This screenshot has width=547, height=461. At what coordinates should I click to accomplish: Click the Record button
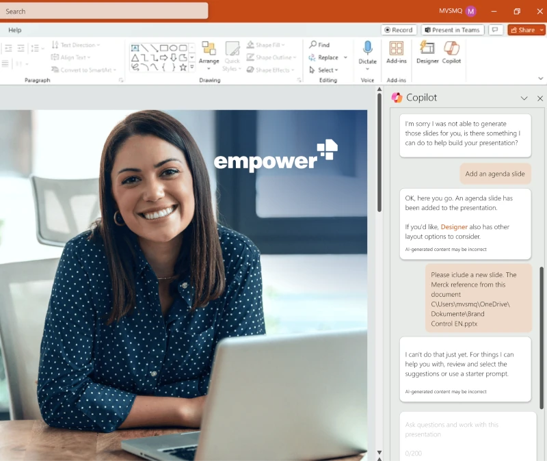click(x=399, y=30)
